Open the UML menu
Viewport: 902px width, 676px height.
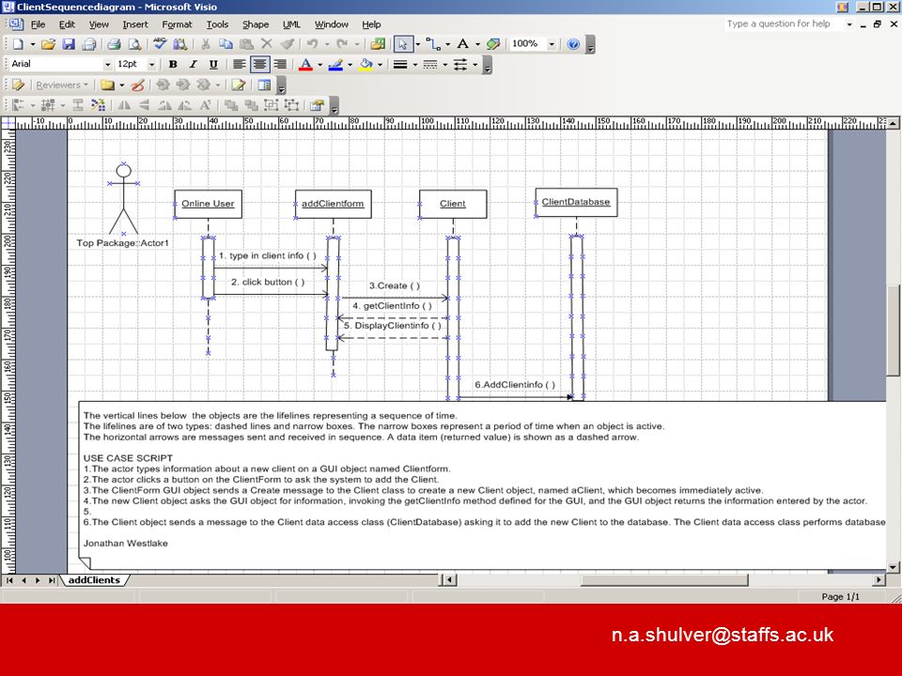[291, 24]
